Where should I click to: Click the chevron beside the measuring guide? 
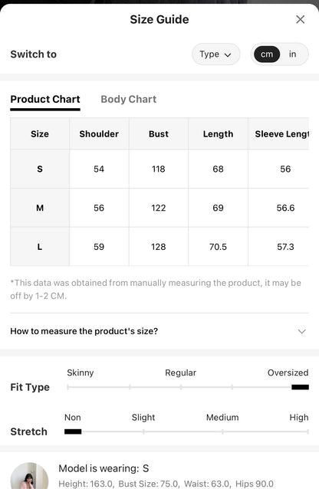click(301, 331)
